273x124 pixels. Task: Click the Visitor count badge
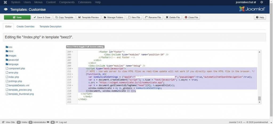(19, 122)
